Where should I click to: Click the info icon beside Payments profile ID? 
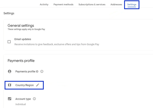click(42, 71)
